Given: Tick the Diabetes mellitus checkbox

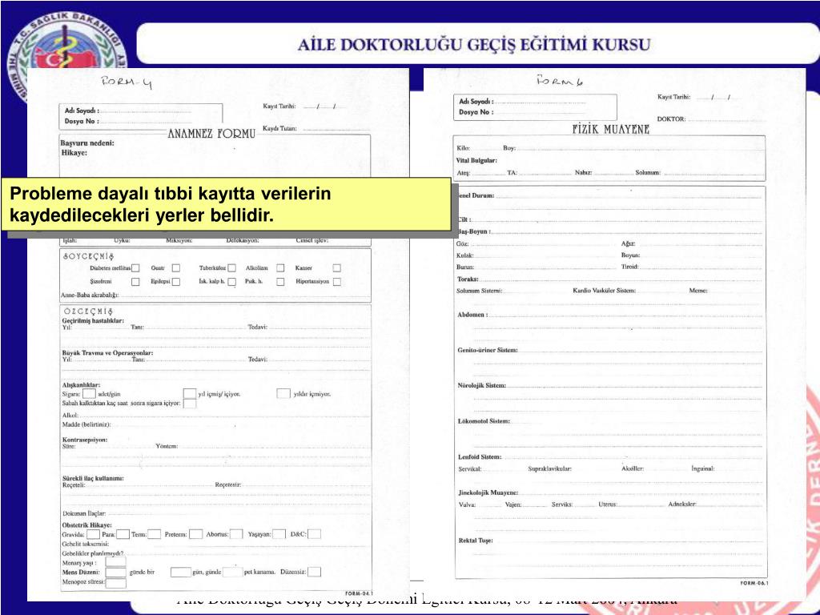Looking at the screenshot, I should 135,268.
